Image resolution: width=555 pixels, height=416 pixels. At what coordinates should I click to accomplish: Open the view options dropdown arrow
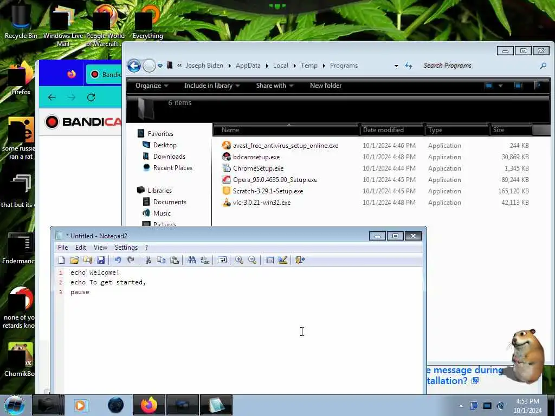click(x=500, y=86)
